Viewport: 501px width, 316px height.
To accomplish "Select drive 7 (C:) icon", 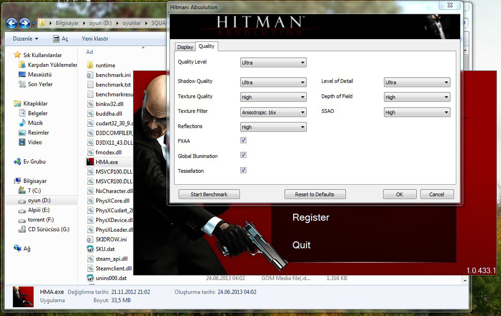I will click(22, 190).
